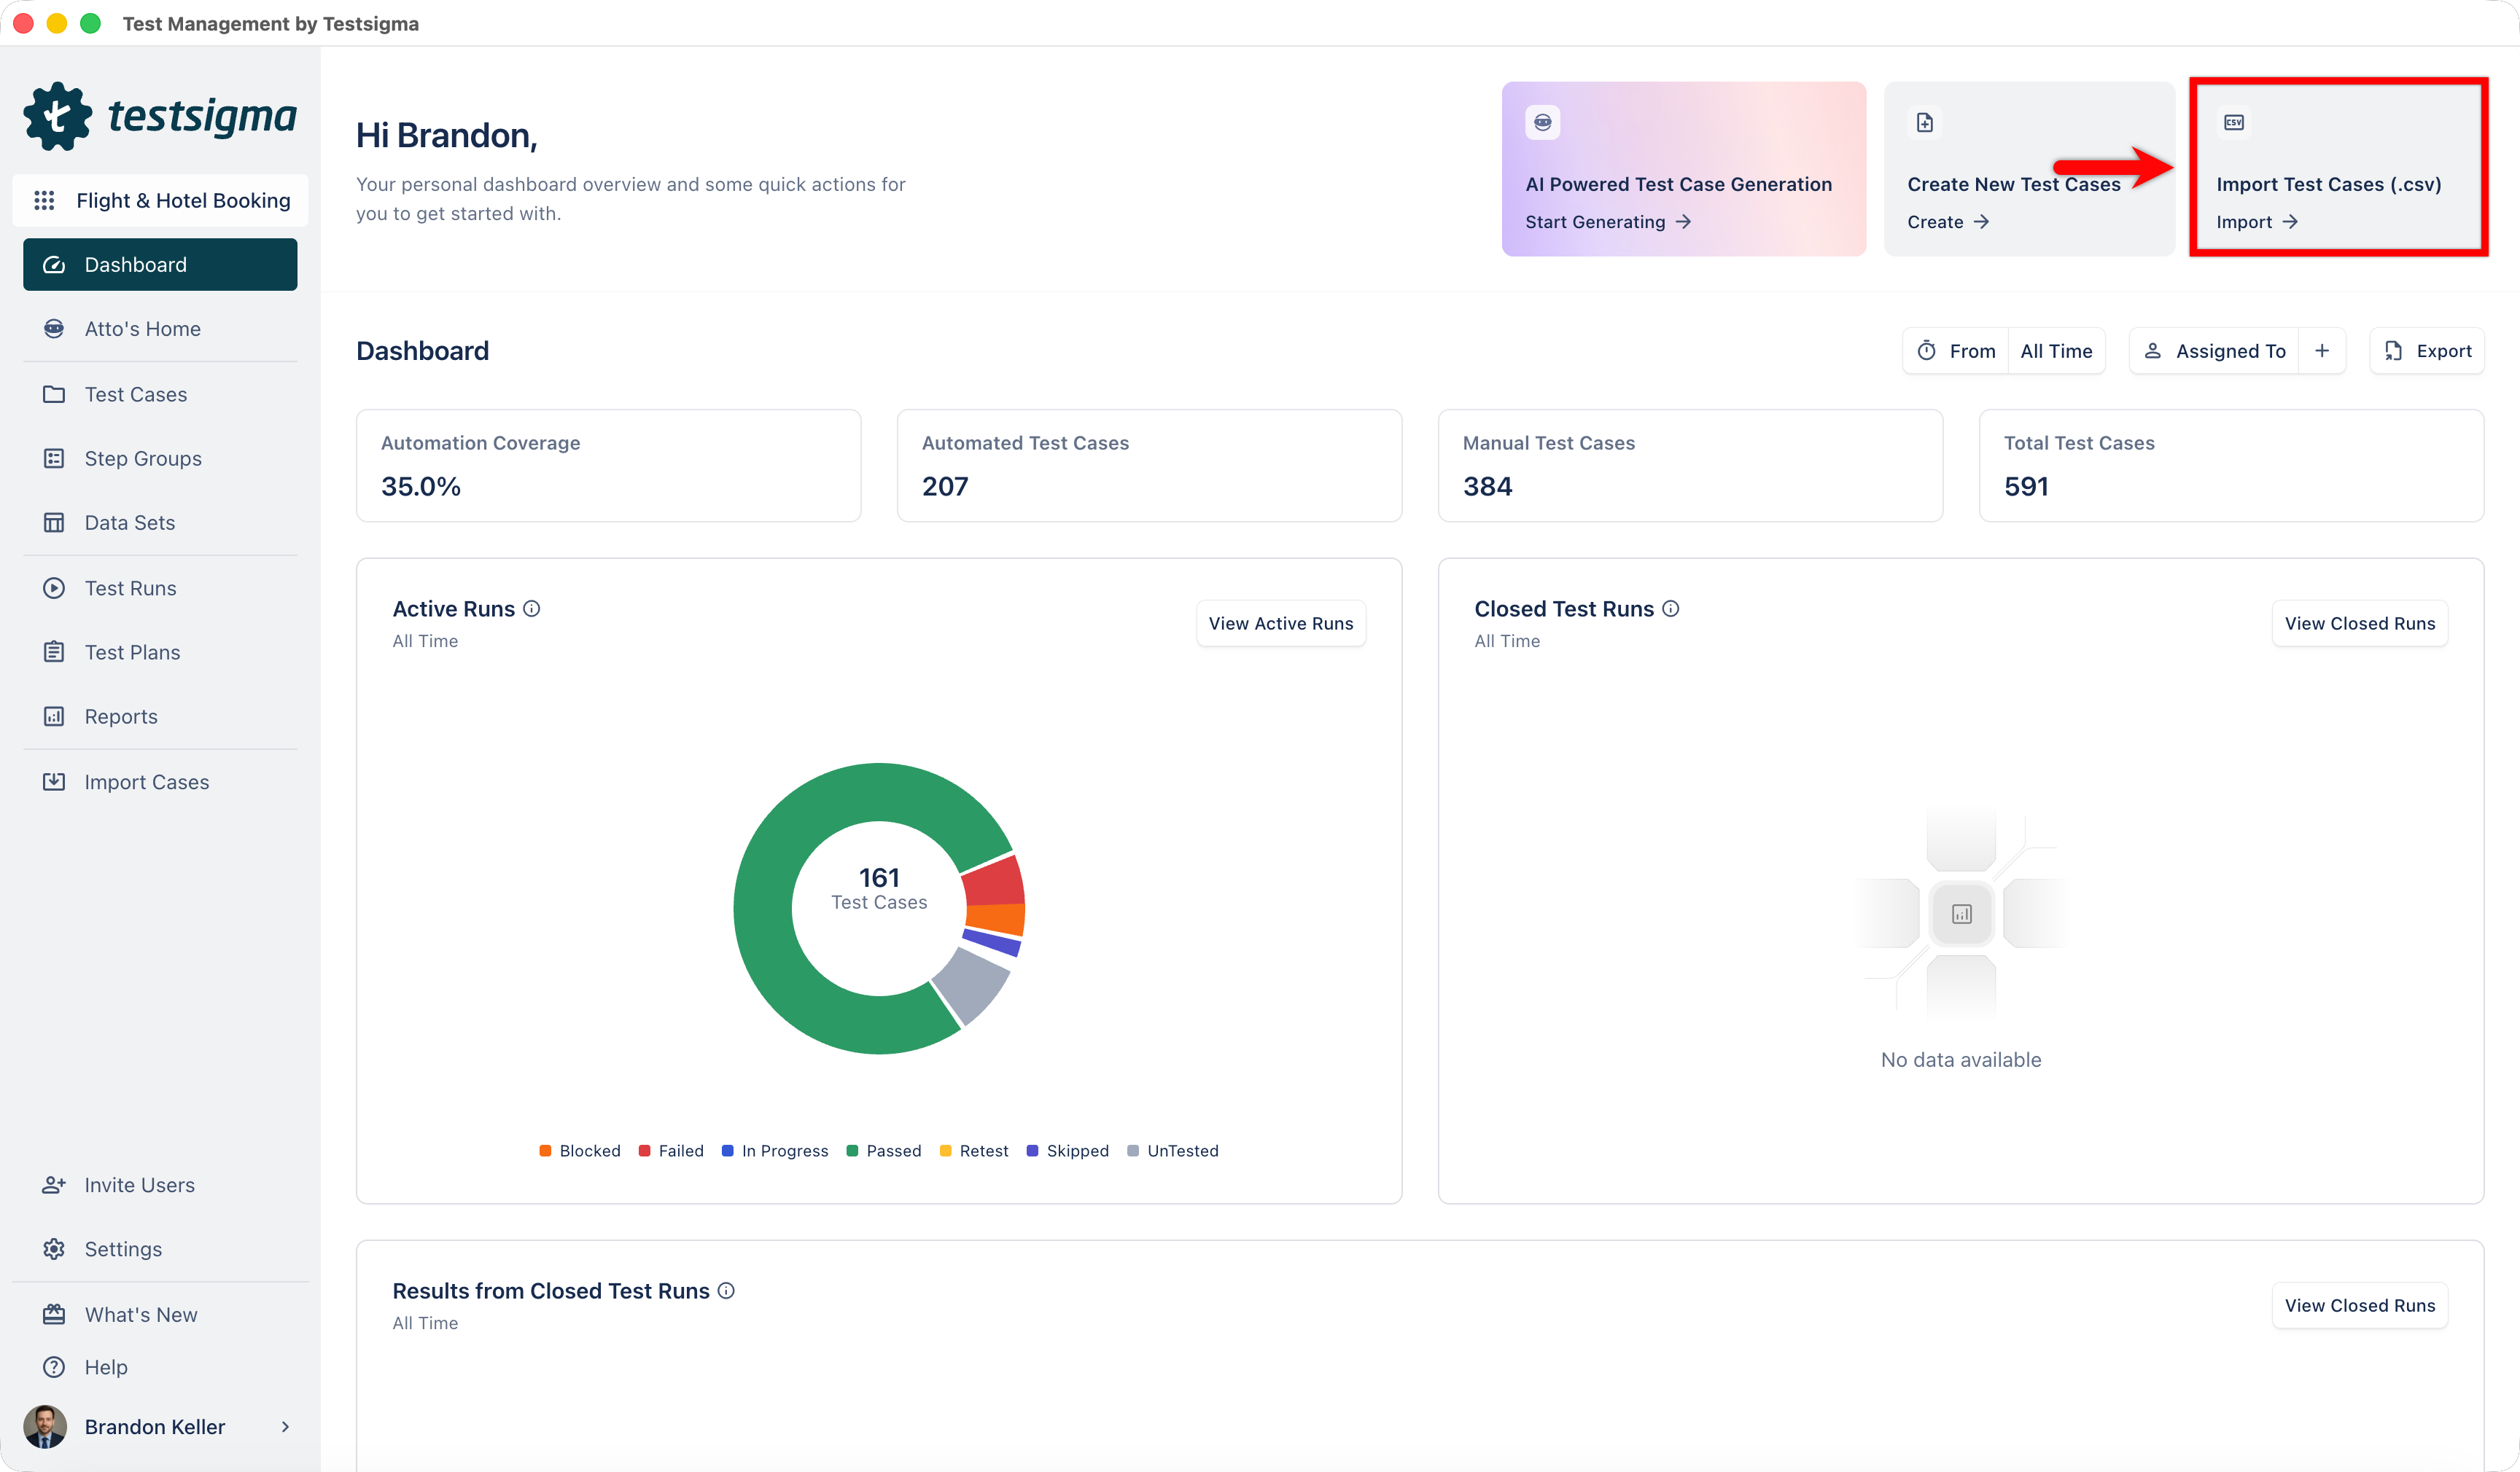Select the Test Cases folder icon
The height and width of the screenshot is (1472, 2520).
53,394
